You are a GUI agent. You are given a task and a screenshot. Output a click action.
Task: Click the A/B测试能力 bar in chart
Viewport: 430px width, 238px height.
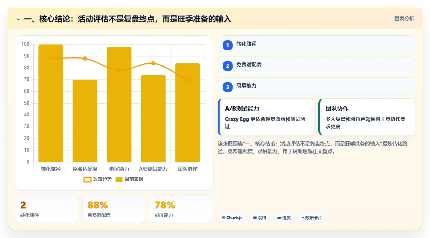pos(153,119)
